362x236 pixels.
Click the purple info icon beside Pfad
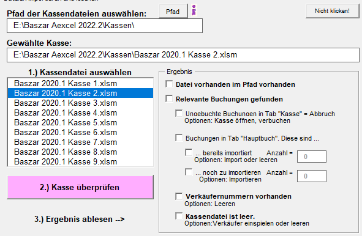click(x=194, y=10)
